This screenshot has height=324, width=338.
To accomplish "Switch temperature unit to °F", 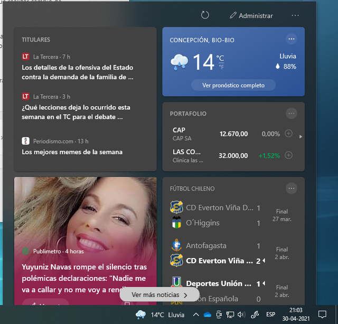I will [x=221, y=67].
